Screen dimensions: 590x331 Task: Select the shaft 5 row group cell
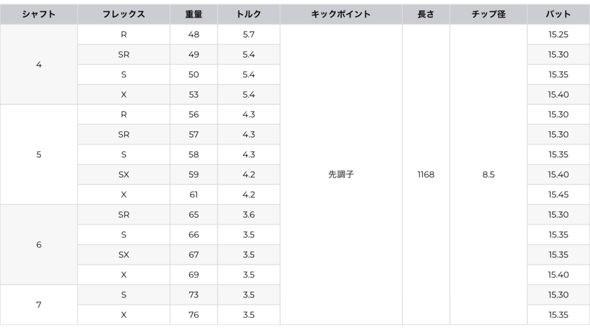tap(39, 154)
